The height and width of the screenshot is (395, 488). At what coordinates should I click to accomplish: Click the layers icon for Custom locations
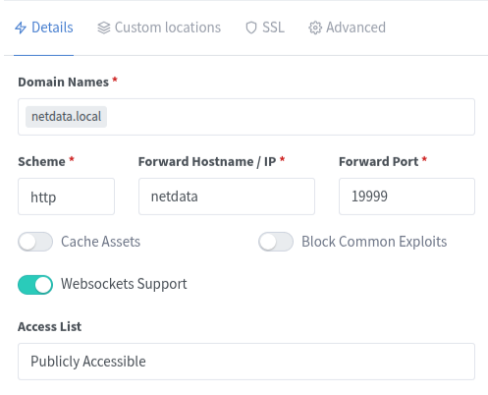coord(104,28)
